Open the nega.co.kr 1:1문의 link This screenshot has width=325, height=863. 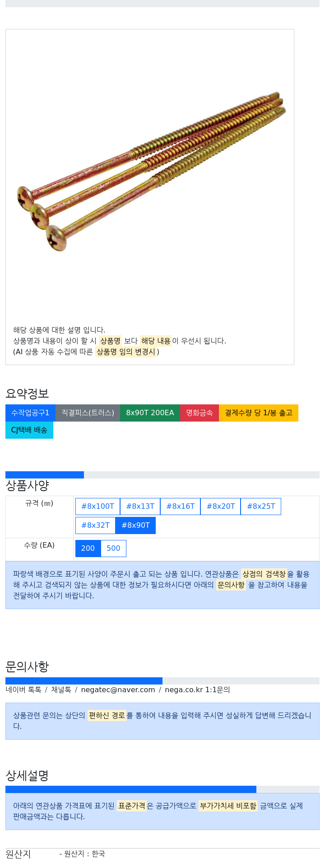click(197, 690)
